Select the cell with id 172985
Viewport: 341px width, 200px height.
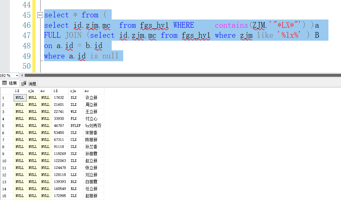pos(60,196)
